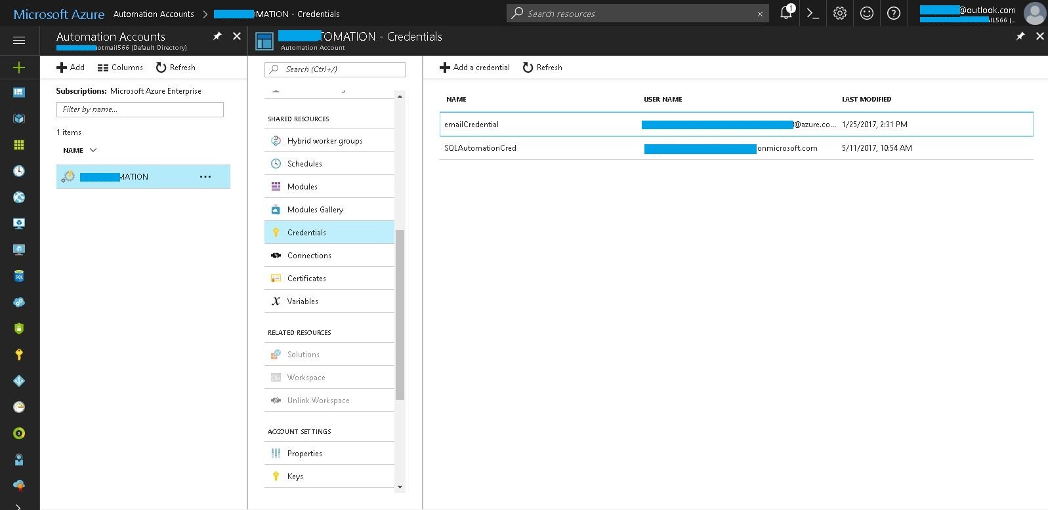Screen dimensions: 1048x510
Task: Toggle the hamburger menu in sidebar
Action: [x=19, y=41]
